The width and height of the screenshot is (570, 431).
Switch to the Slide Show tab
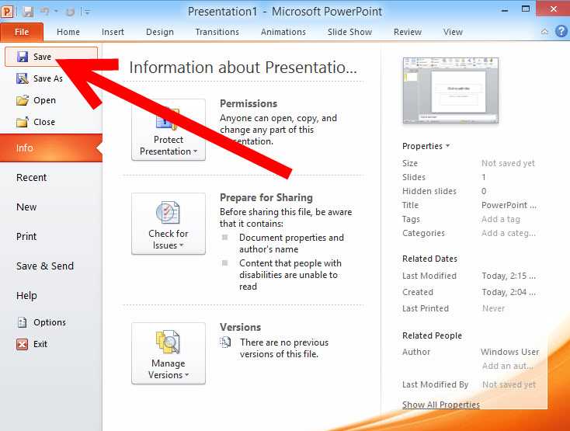pos(349,32)
